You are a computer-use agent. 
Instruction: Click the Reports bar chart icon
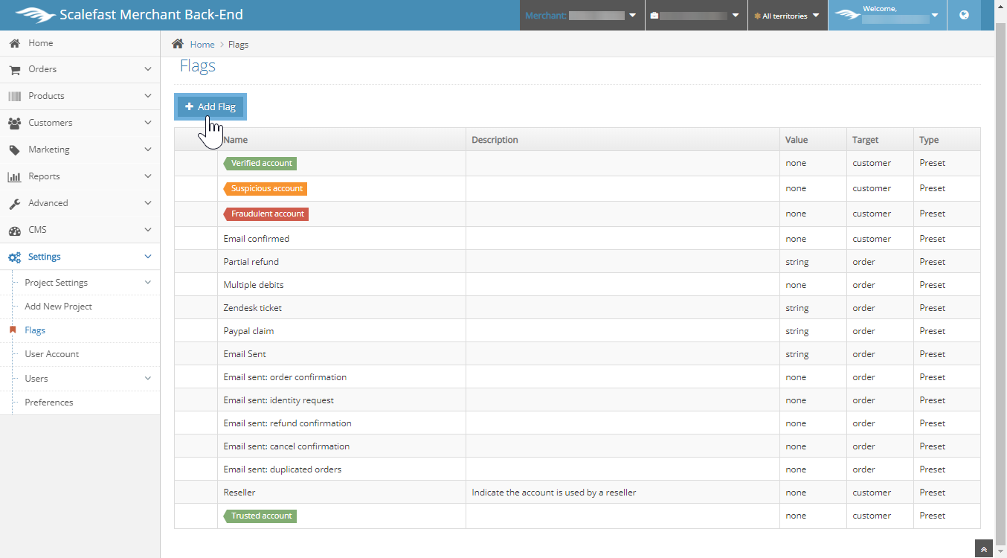tap(14, 176)
